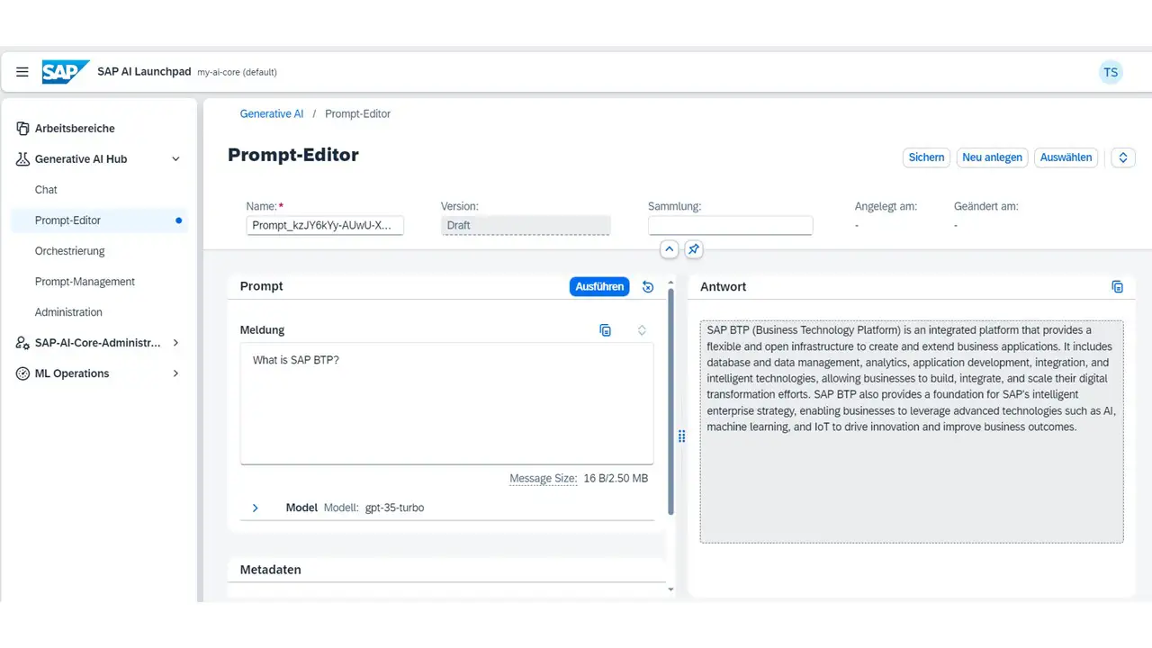1152x648 pixels.
Task: Click the Generative AI Hub flask icon
Action: click(23, 159)
